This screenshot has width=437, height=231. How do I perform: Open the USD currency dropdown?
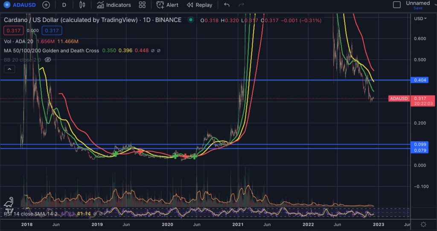[x=420, y=19]
